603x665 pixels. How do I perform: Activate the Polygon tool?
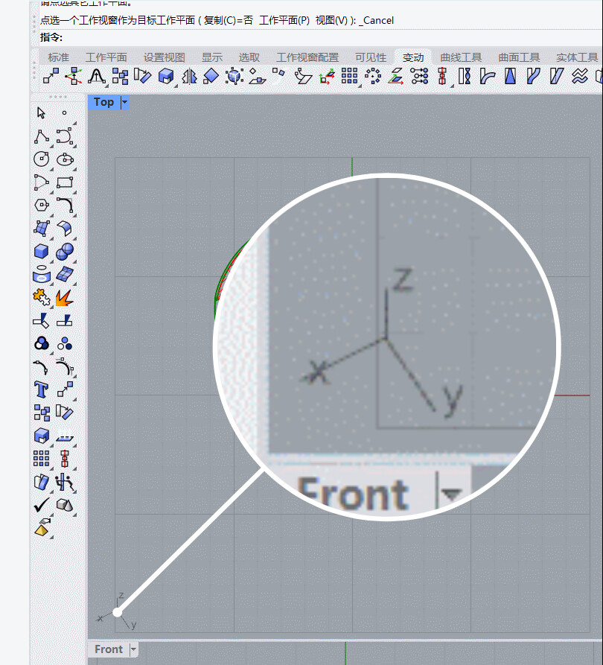point(41,206)
